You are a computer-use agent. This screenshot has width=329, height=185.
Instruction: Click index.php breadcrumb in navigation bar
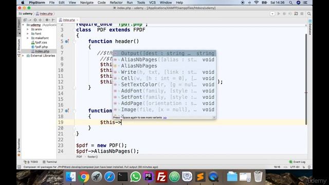coord(44,14)
